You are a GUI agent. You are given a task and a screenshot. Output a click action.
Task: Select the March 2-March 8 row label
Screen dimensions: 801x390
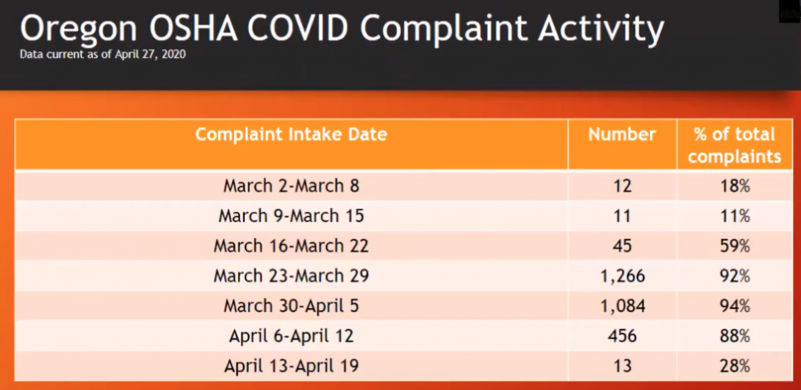pyautogui.click(x=291, y=186)
